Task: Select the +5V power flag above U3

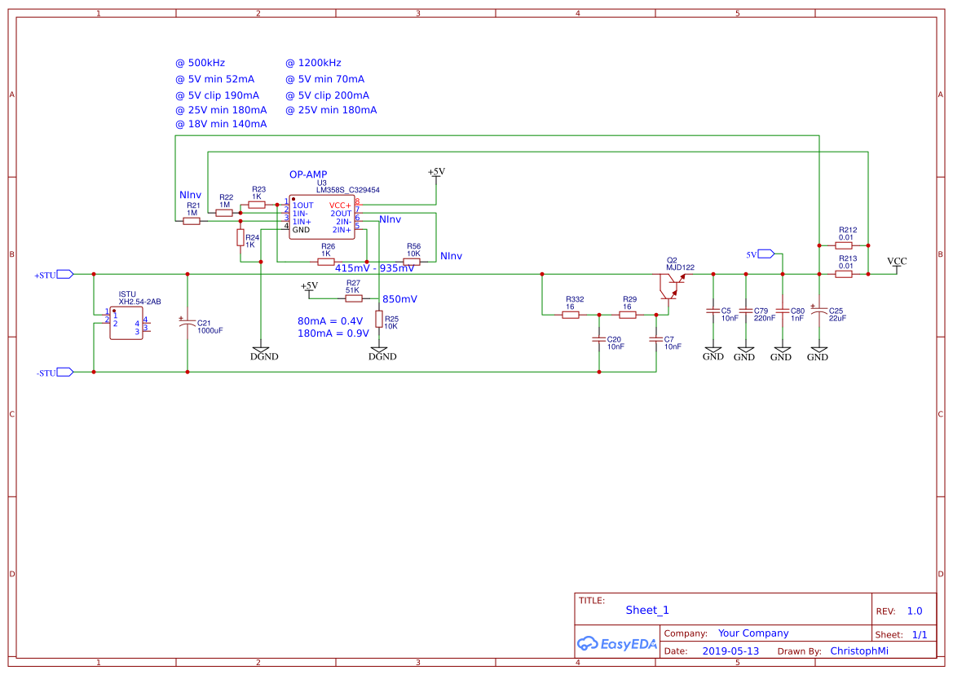Action: tap(437, 172)
